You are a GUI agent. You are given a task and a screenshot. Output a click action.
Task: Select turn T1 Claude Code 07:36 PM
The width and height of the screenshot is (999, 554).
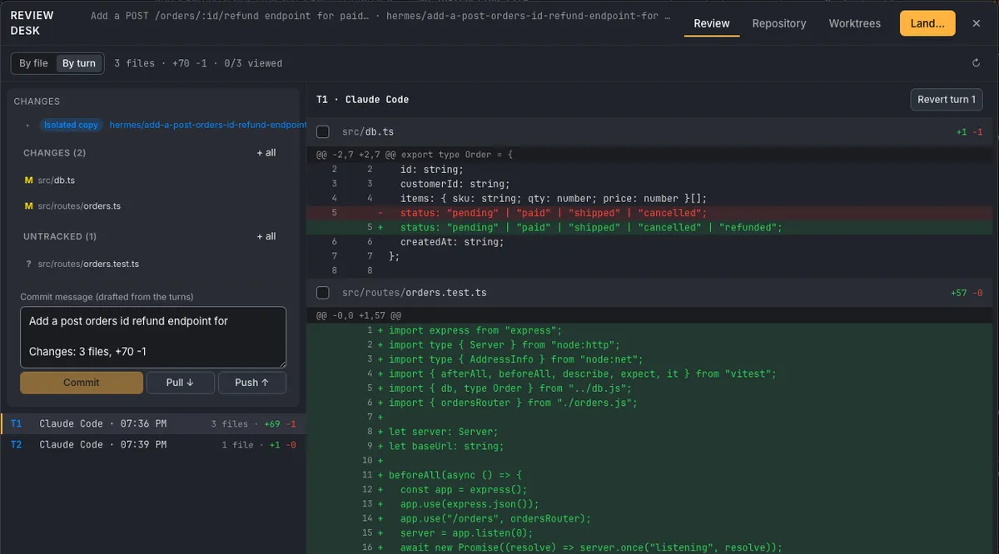(153, 423)
